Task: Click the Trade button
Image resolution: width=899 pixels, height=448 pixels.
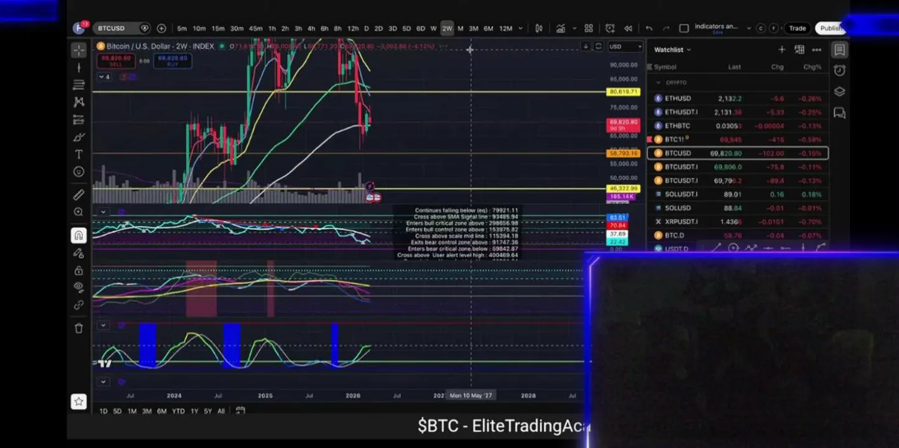Action: tap(798, 28)
